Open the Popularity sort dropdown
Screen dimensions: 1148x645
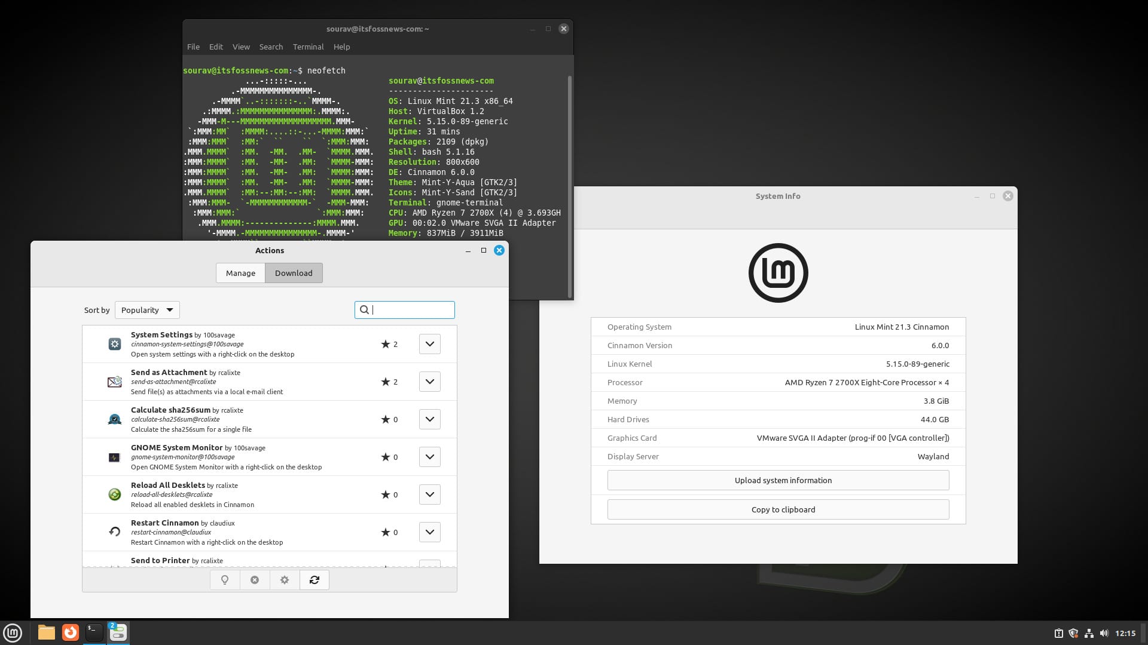click(x=147, y=310)
